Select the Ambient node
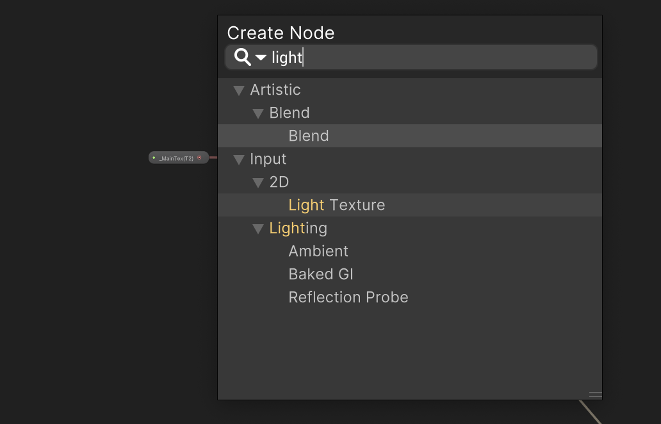 tap(318, 251)
